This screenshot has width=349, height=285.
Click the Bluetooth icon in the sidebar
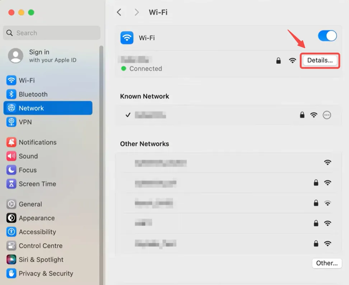pos(11,94)
